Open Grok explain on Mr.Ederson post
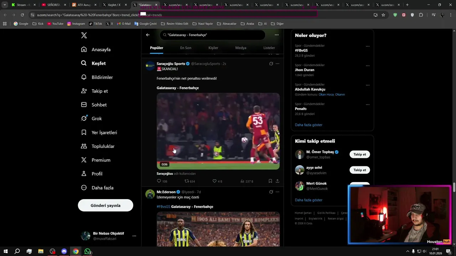The width and height of the screenshot is (456, 256). pyautogui.click(x=271, y=192)
